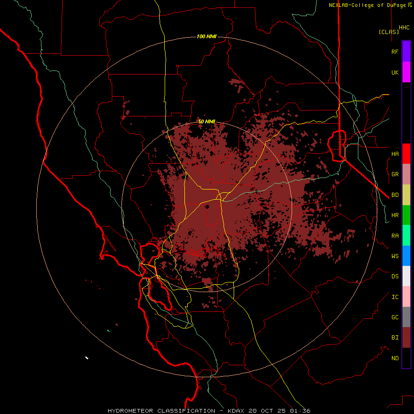Click the RA bright green legend swatch

tap(406, 236)
